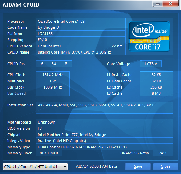Click the Core Voltage 1.076 V box
181x174 pixels.
click(150, 64)
